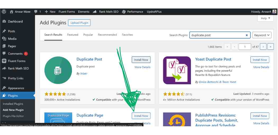Click the Plugins plug icon in sidebar
Image resolution: width=278 pixels, height=135 pixels.
[x=4, y=96]
